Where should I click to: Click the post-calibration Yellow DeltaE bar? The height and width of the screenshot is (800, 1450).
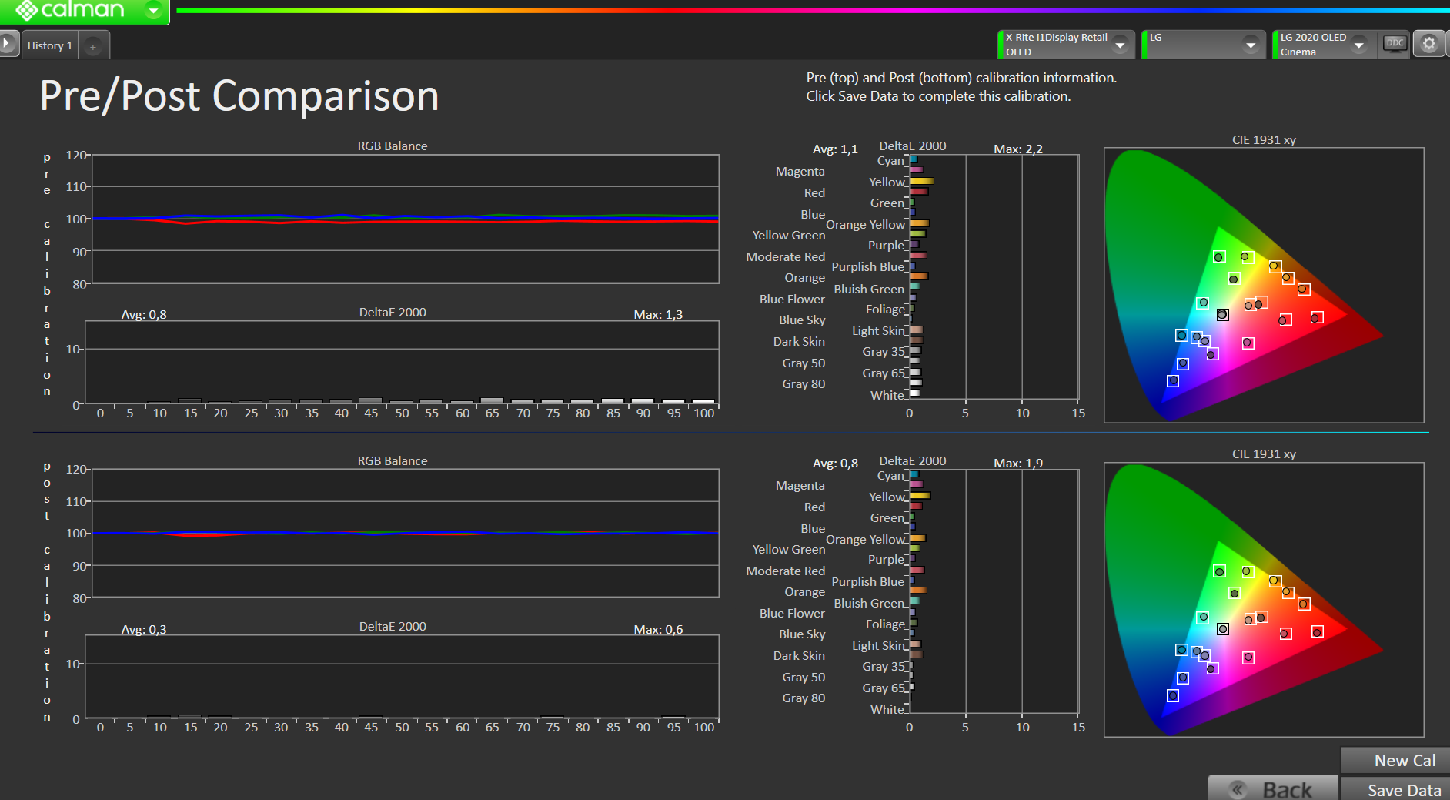920,495
